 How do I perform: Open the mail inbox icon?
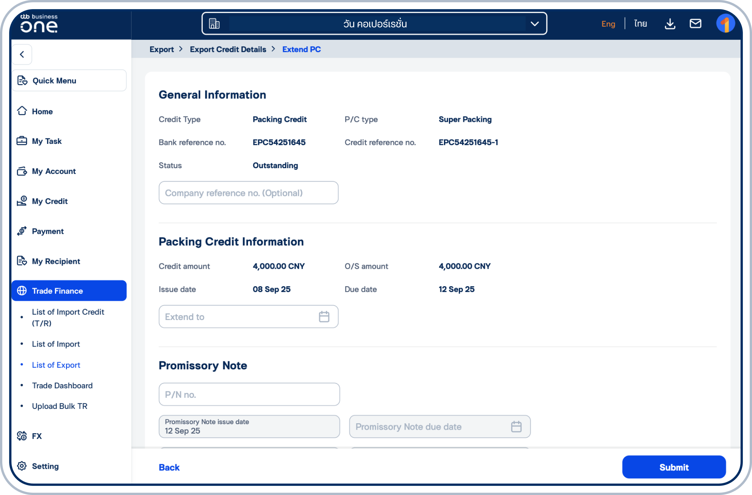[x=695, y=24]
